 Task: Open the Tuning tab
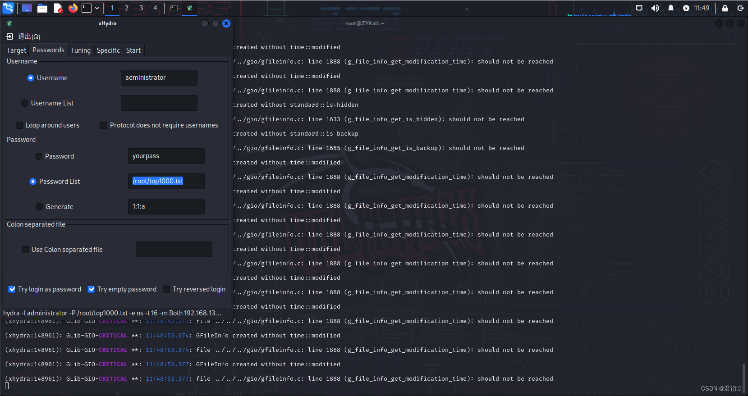pos(81,50)
